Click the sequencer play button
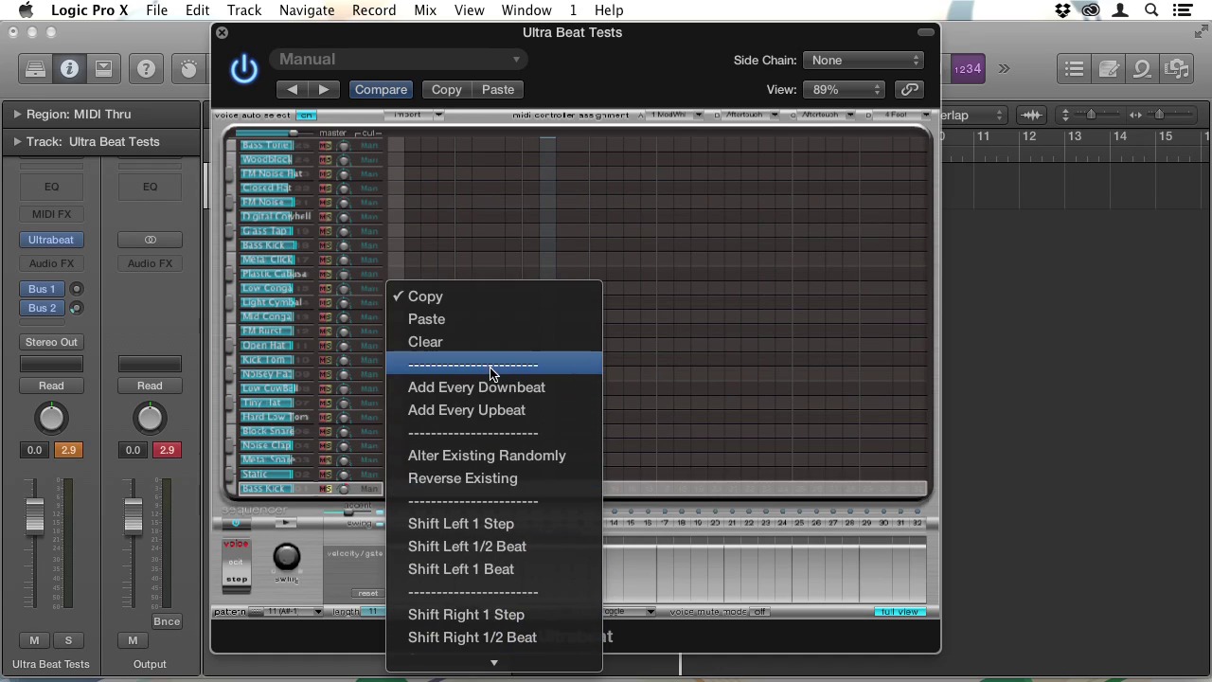 285,523
